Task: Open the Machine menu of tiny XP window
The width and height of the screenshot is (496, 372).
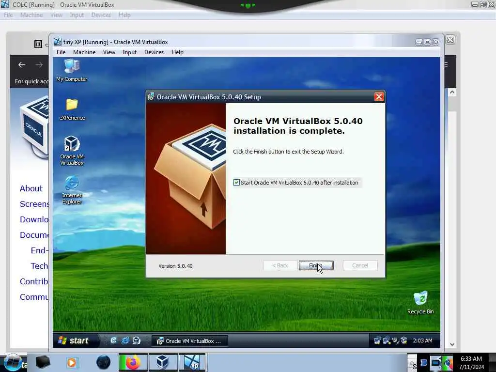Action: point(84,52)
